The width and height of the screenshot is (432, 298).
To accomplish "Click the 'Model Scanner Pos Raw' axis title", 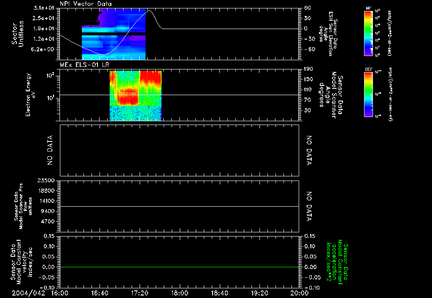I will coord(23,206).
